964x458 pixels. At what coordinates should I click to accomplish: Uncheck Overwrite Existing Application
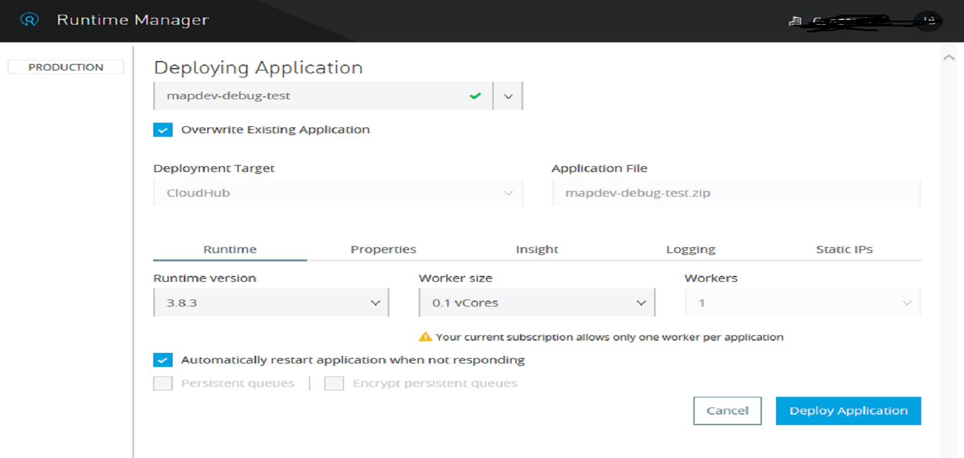pyautogui.click(x=163, y=130)
